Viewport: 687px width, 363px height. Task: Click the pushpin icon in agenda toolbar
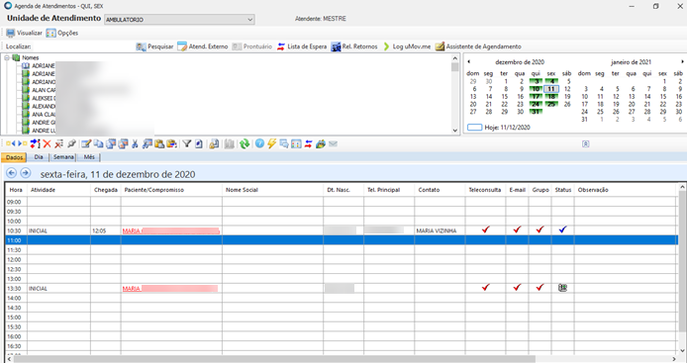(72, 143)
